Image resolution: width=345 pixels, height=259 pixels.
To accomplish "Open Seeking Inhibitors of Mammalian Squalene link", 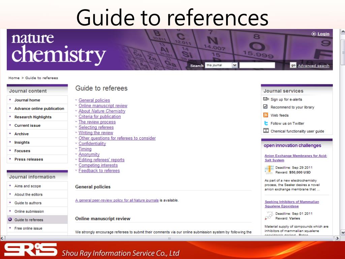I will (x=292, y=204).
